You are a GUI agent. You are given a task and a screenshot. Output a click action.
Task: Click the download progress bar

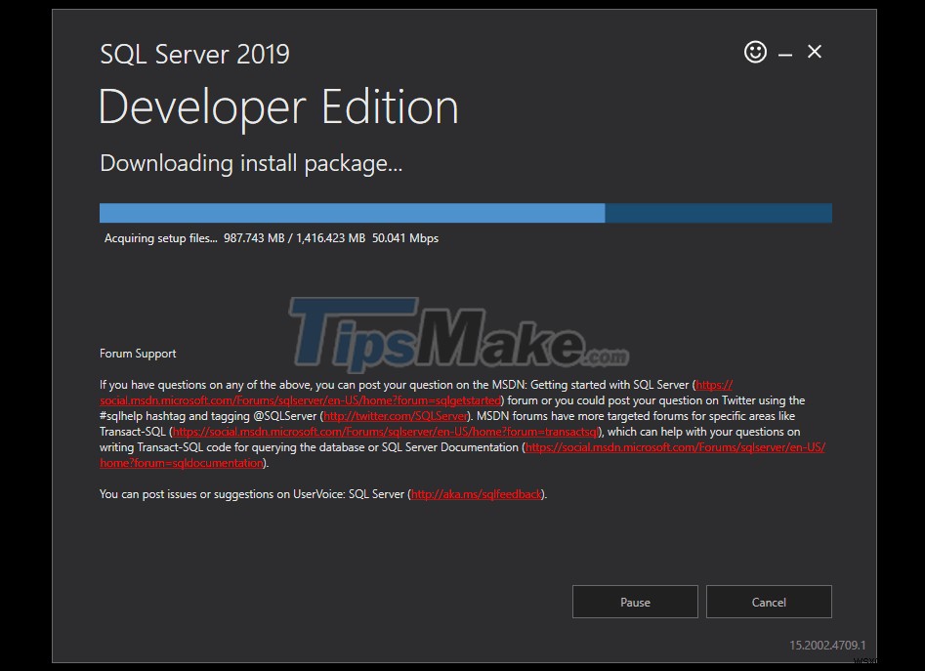465,213
